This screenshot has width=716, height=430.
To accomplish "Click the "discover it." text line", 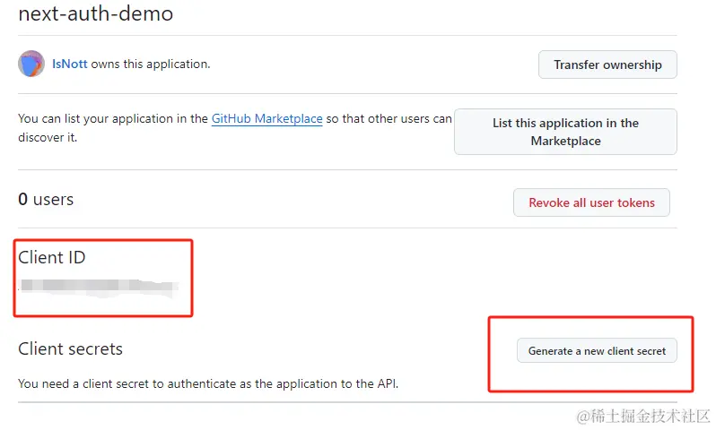I will pyautogui.click(x=48, y=137).
